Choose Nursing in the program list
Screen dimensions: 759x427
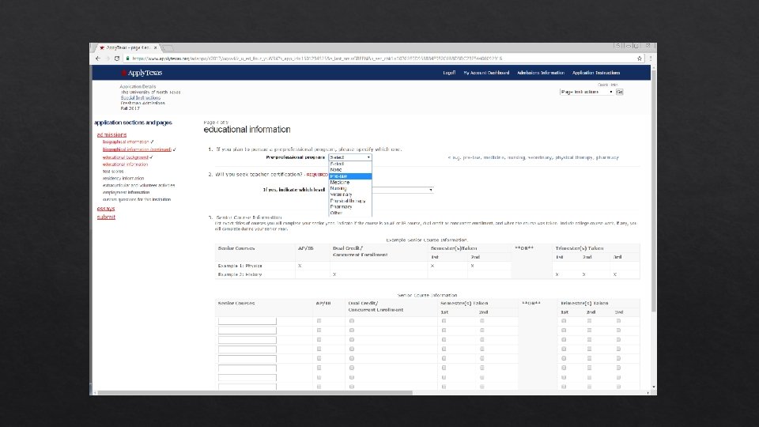pyautogui.click(x=350, y=188)
